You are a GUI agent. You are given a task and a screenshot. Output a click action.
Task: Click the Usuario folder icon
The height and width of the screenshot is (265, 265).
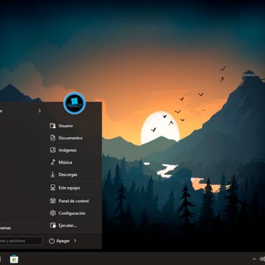pyautogui.click(x=53, y=126)
